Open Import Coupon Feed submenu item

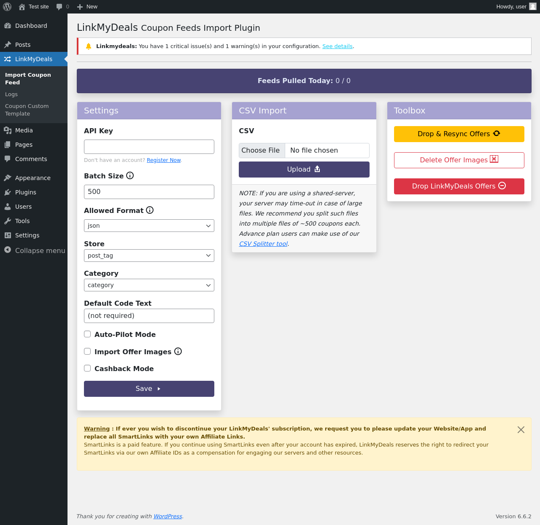point(34,78)
